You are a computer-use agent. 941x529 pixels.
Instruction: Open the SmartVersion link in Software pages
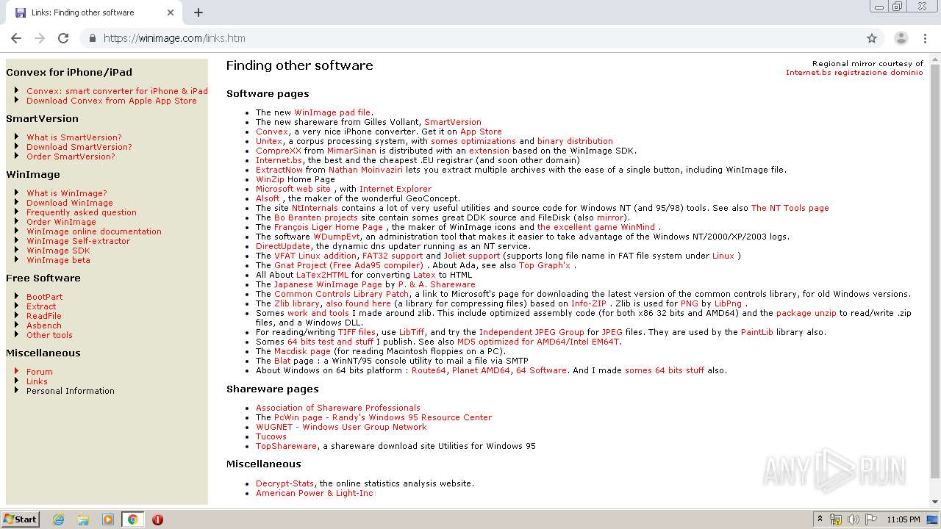pyautogui.click(x=453, y=122)
